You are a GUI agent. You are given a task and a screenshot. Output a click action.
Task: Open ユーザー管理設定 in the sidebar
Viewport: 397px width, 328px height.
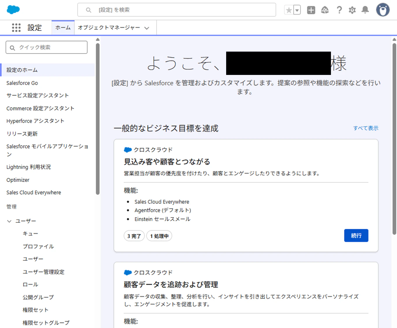tap(44, 272)
